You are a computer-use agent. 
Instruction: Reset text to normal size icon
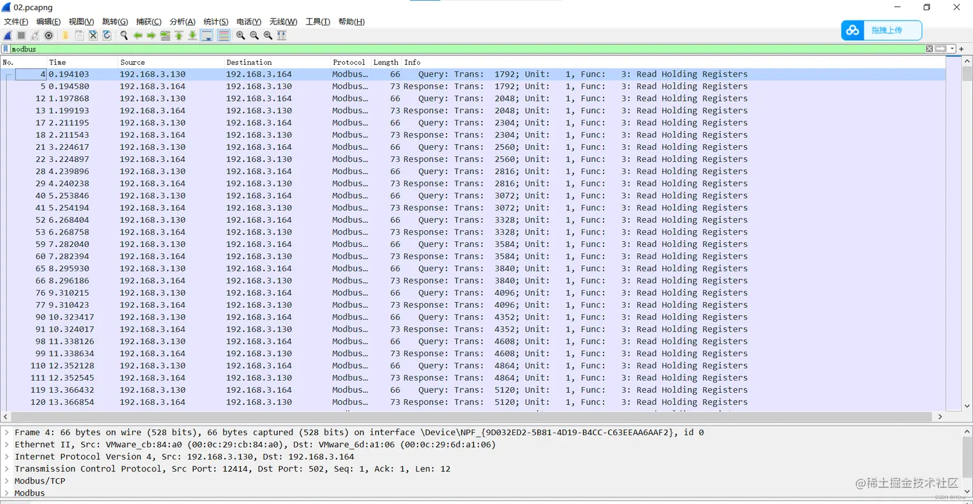(x=268, y=35)
